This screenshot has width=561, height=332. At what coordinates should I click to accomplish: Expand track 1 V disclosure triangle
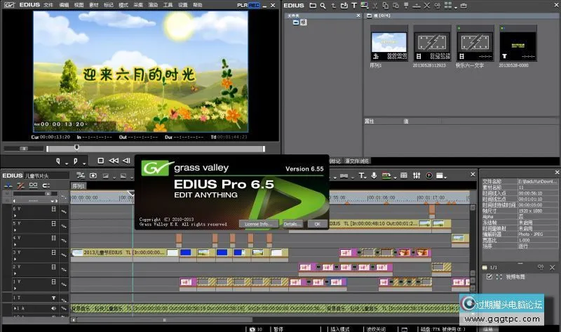pos(15,288)
